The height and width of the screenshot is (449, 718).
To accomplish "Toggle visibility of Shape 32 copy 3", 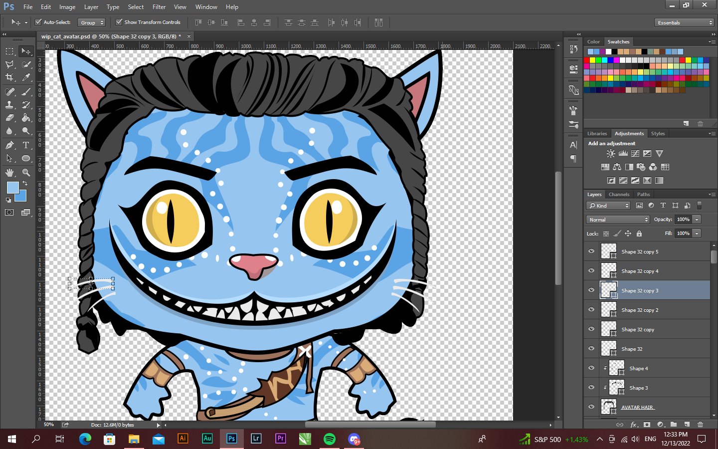I will 591,290.
